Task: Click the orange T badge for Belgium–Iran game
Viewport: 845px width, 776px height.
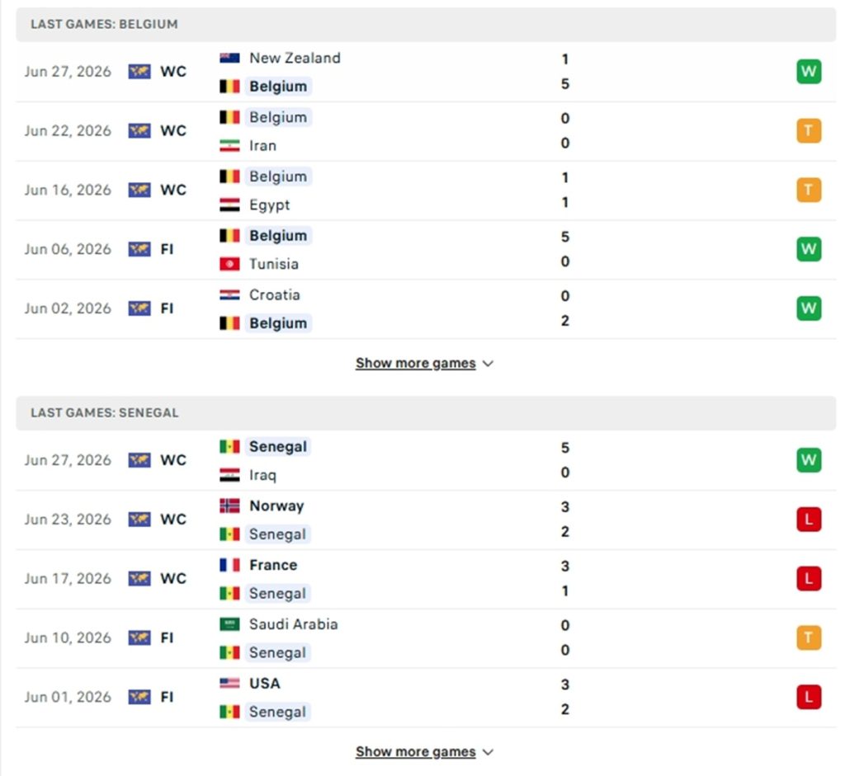Action: click(809, 131)
